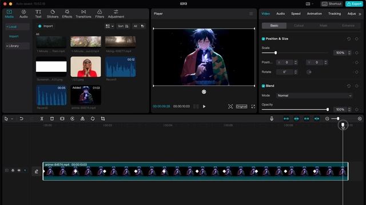Click the zoom out timeline icon
Viewport: 366px width, 205px height.
[x=327, y=118]
